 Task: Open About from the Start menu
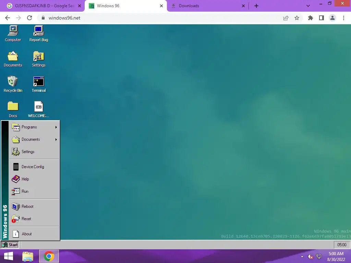click(34, 234)
